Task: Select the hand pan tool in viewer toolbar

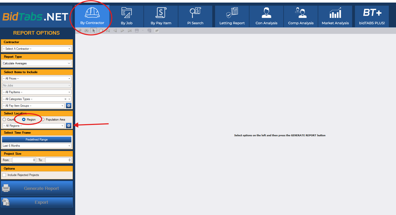Action: tap(101, 31)
